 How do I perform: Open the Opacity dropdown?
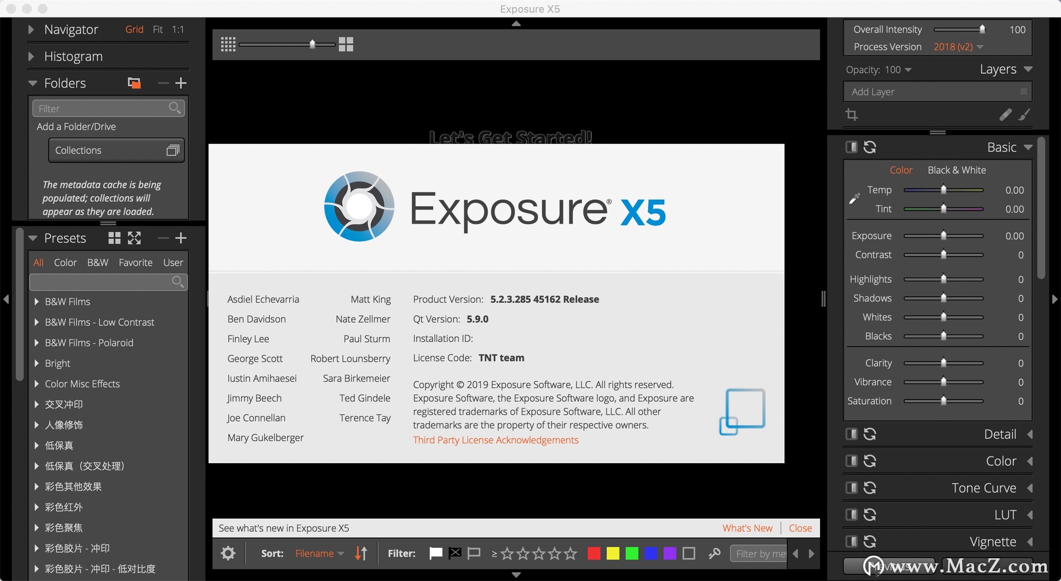pos(898,70)
